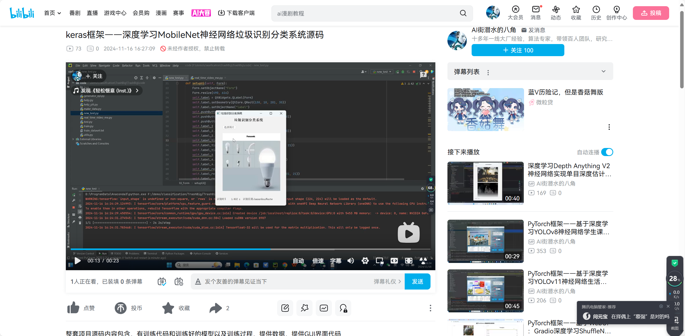Click the share arrow icon

[x=216, y=308]
